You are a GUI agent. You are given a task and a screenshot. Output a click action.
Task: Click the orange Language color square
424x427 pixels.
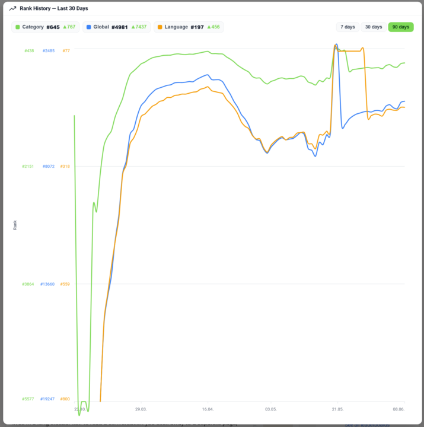click(x=160, y=27)
